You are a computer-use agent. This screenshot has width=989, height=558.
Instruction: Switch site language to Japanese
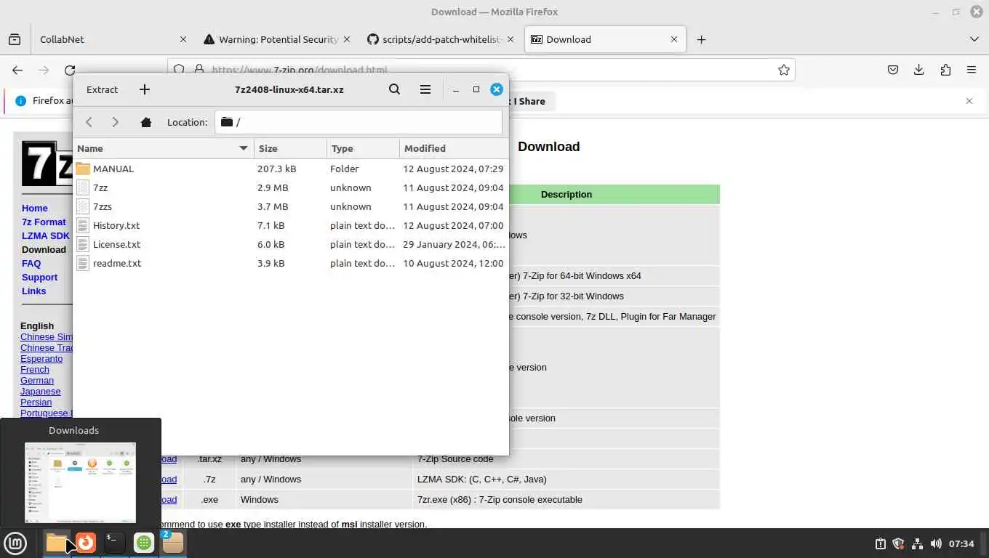(x=41, y=391)
